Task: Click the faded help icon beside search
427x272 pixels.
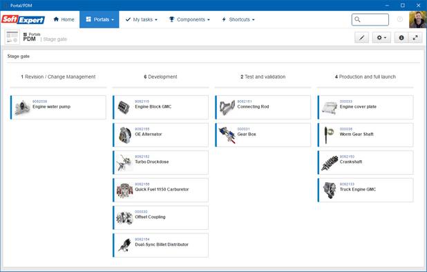Action: [400, 19]
